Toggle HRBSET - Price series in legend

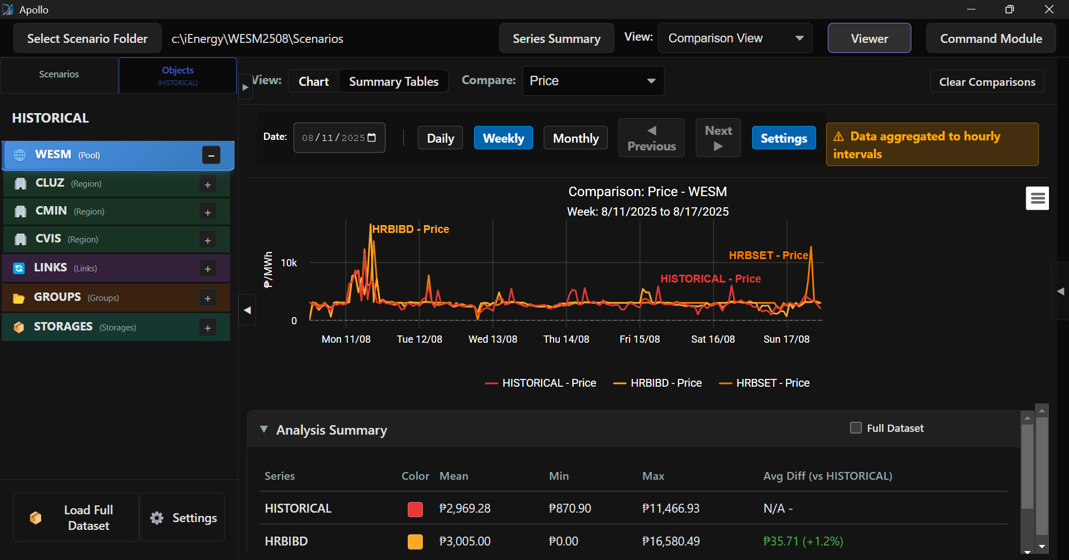coord(764,383)
